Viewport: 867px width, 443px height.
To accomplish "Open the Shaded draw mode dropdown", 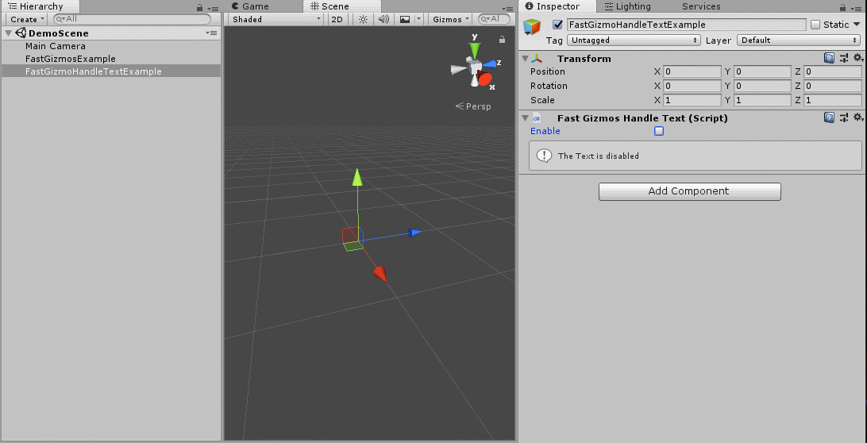I will pos(276,19).
